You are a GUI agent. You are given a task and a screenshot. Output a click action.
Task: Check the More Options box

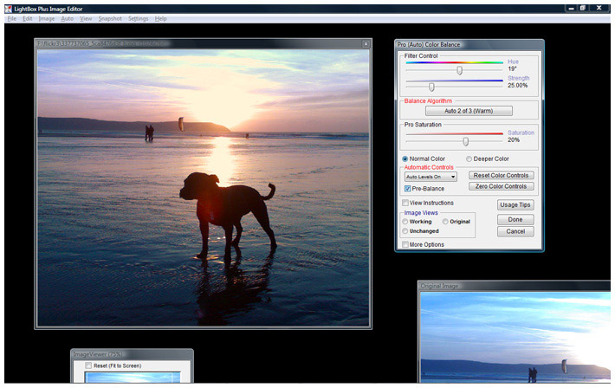click(406, 244)
